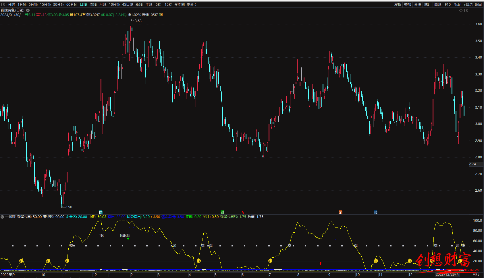
Task: Switch to the 1分钟 period
Action: (x=22, y=5)
